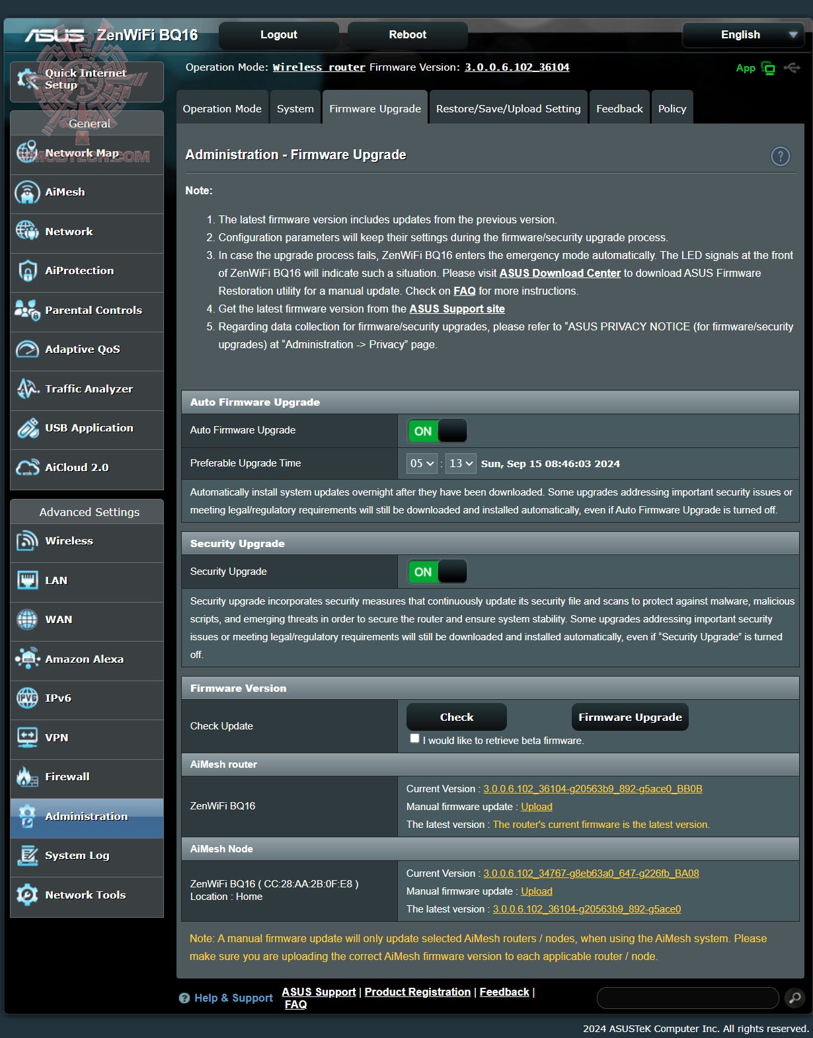Click Upload for AiMesh router firmware
The width and height of the screenshot is (813, 1038).
pos(537,807)
